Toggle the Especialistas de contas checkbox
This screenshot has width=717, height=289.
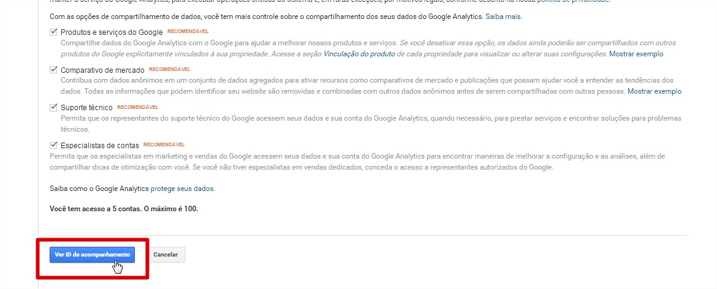[53, 145]
